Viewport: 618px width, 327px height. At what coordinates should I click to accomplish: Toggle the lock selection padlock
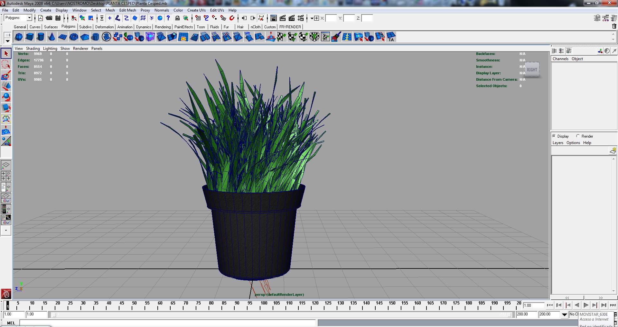coord(177,18)
